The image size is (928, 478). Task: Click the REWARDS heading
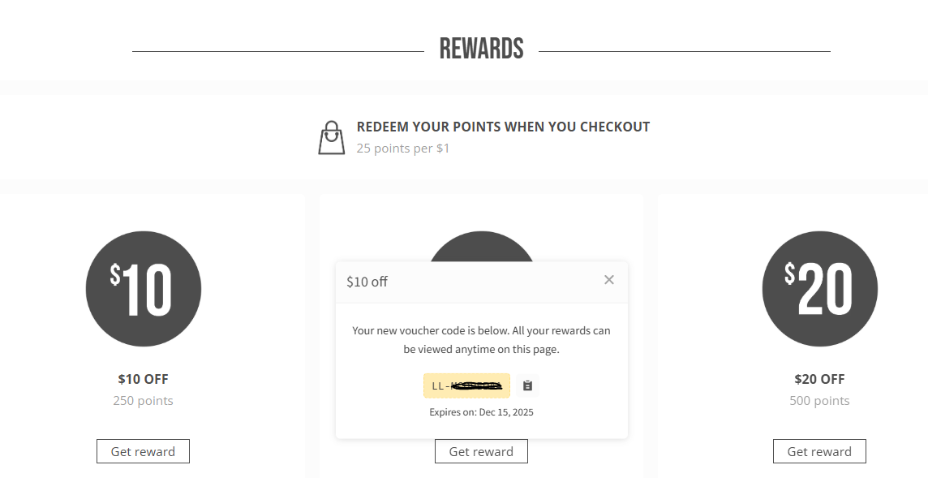click(x=481, y=50)
